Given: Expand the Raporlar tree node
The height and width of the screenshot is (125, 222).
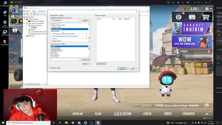Looking at the screenshot, I should tap(25, 36).
